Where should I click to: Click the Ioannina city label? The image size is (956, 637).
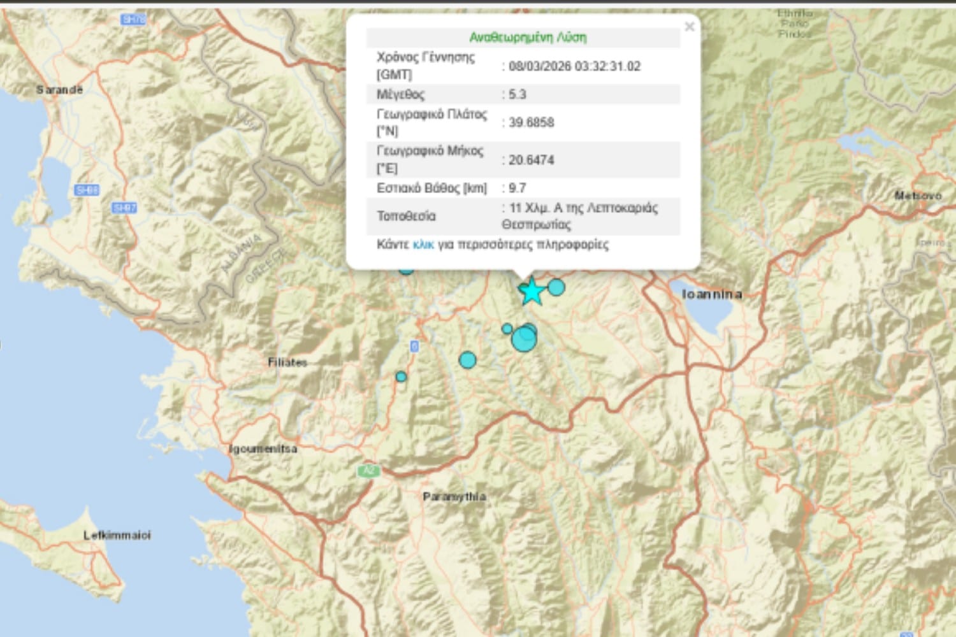tap(712, 294)
